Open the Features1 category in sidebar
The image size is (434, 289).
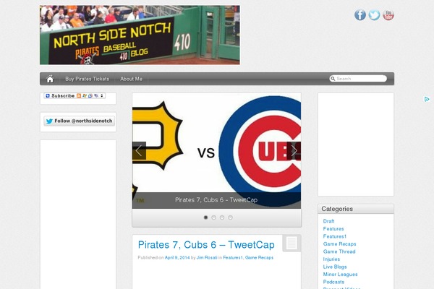(335, 236)
